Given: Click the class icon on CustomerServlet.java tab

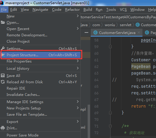Looking at the screenshot, I should tap(95, 32).
